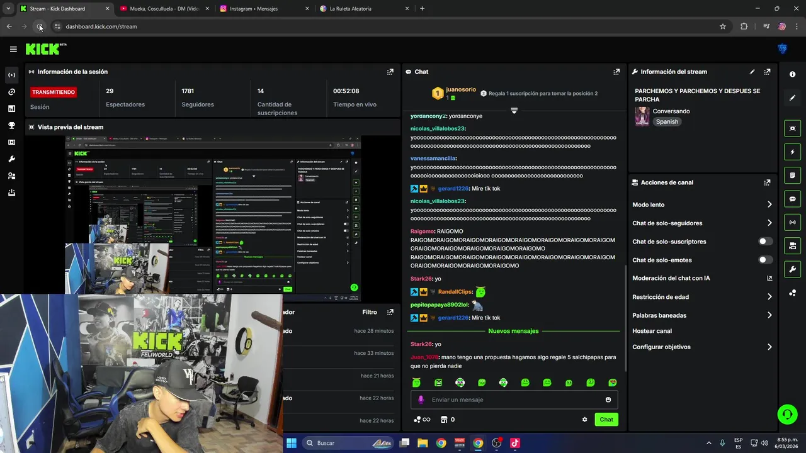Click the stream preview thumbnail
Viewport: 806px width, 453px height.
pos(213,217)
